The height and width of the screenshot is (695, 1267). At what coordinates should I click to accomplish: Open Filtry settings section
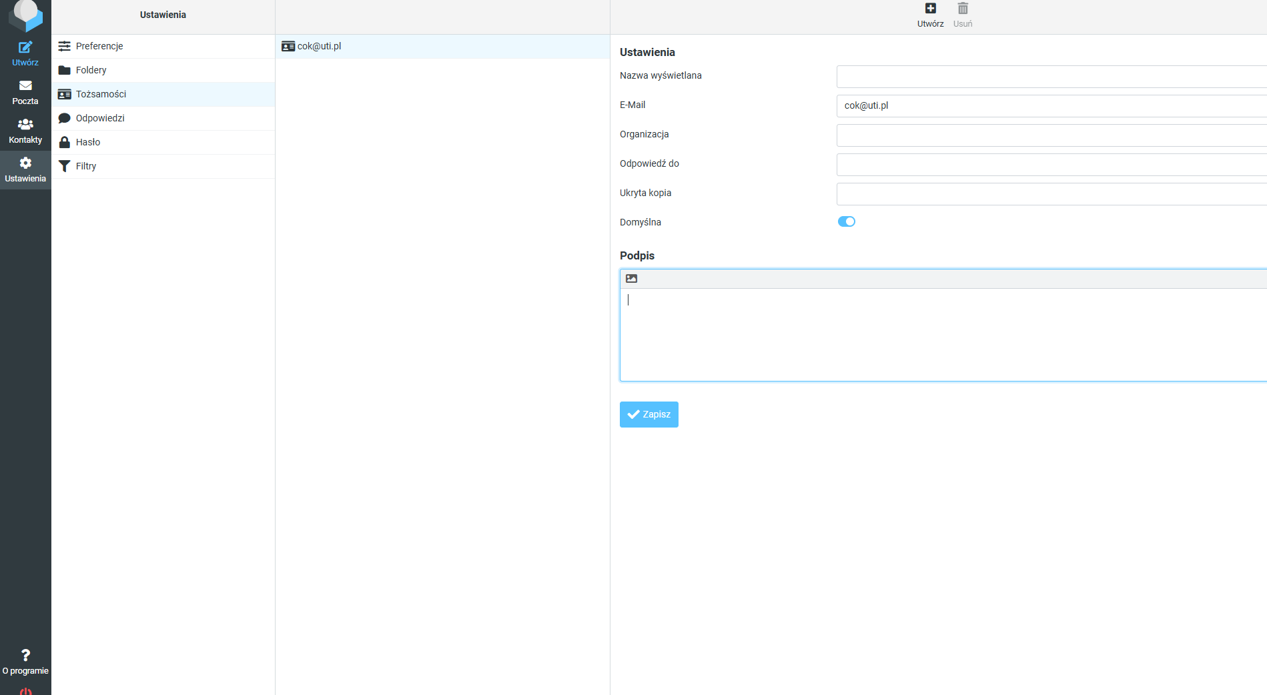pyautogui.click(x=163, y=166)
